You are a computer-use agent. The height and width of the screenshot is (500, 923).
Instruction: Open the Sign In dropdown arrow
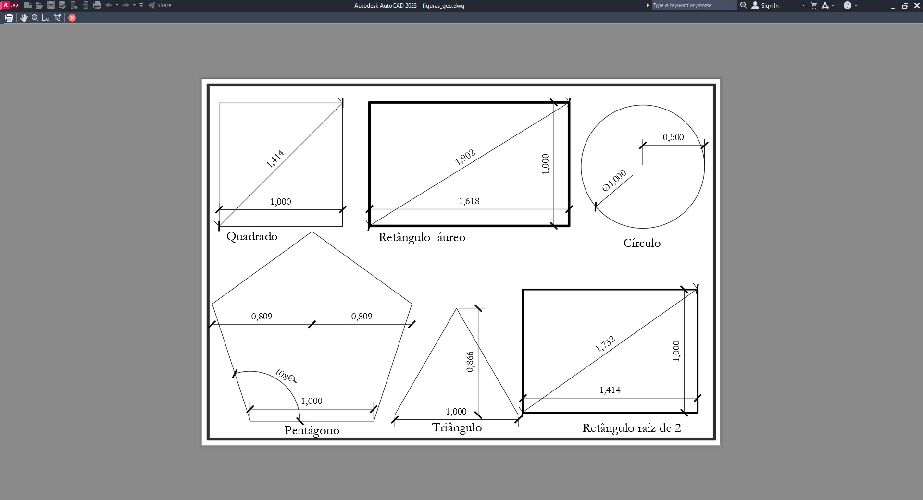pos(803,5)
